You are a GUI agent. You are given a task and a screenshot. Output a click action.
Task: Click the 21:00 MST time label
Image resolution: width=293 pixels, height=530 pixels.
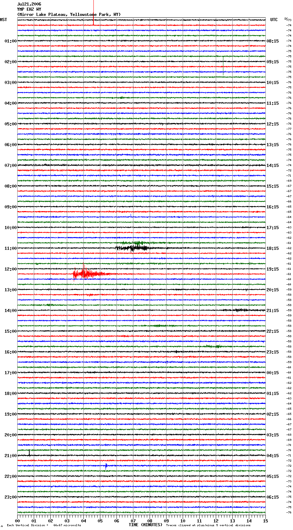(x=11, y=456)
